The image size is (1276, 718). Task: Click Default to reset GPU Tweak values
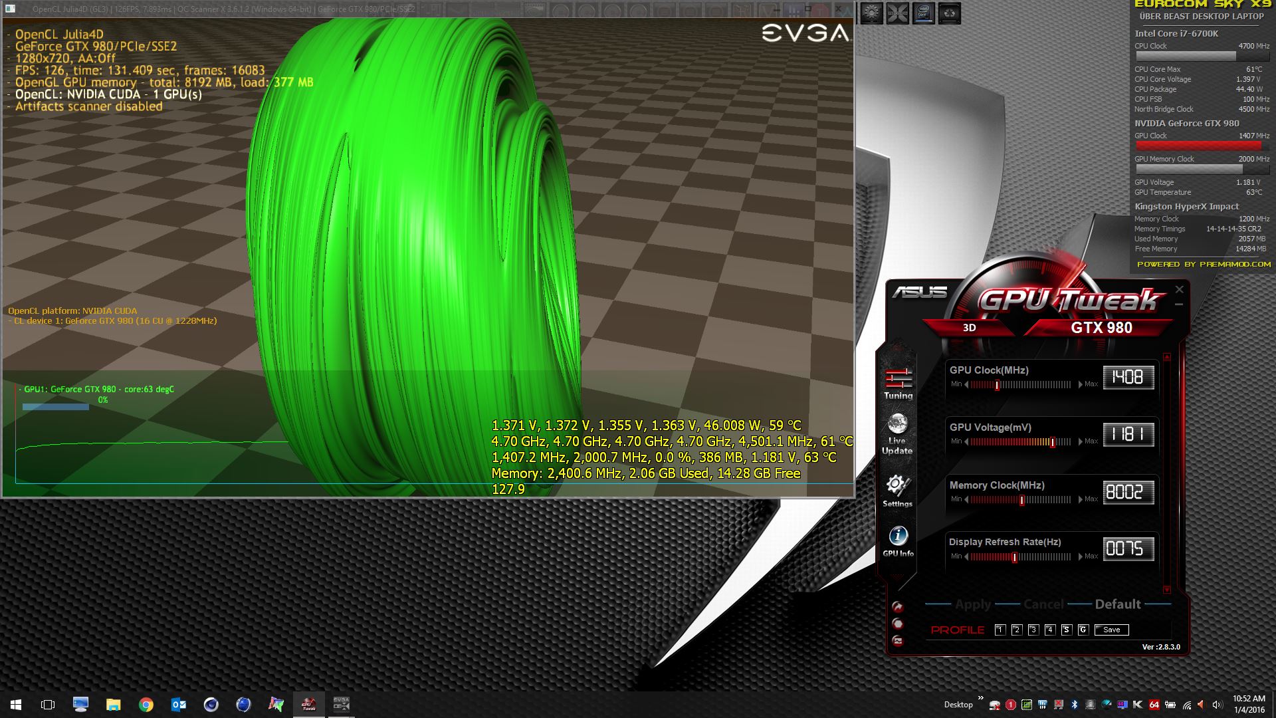(x=1118, y=604)
